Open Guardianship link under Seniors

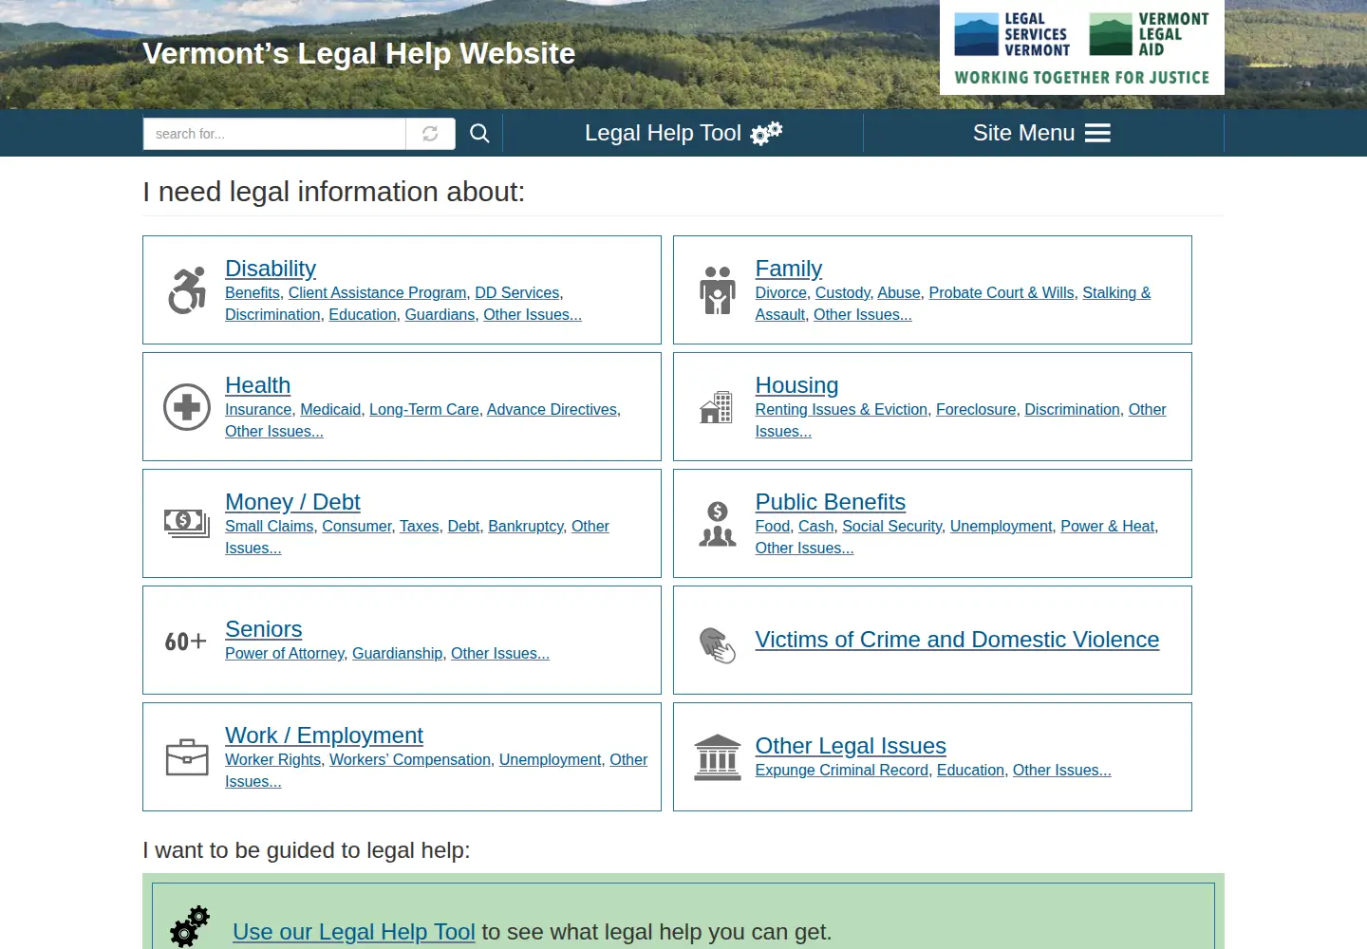tap(398, 653)
